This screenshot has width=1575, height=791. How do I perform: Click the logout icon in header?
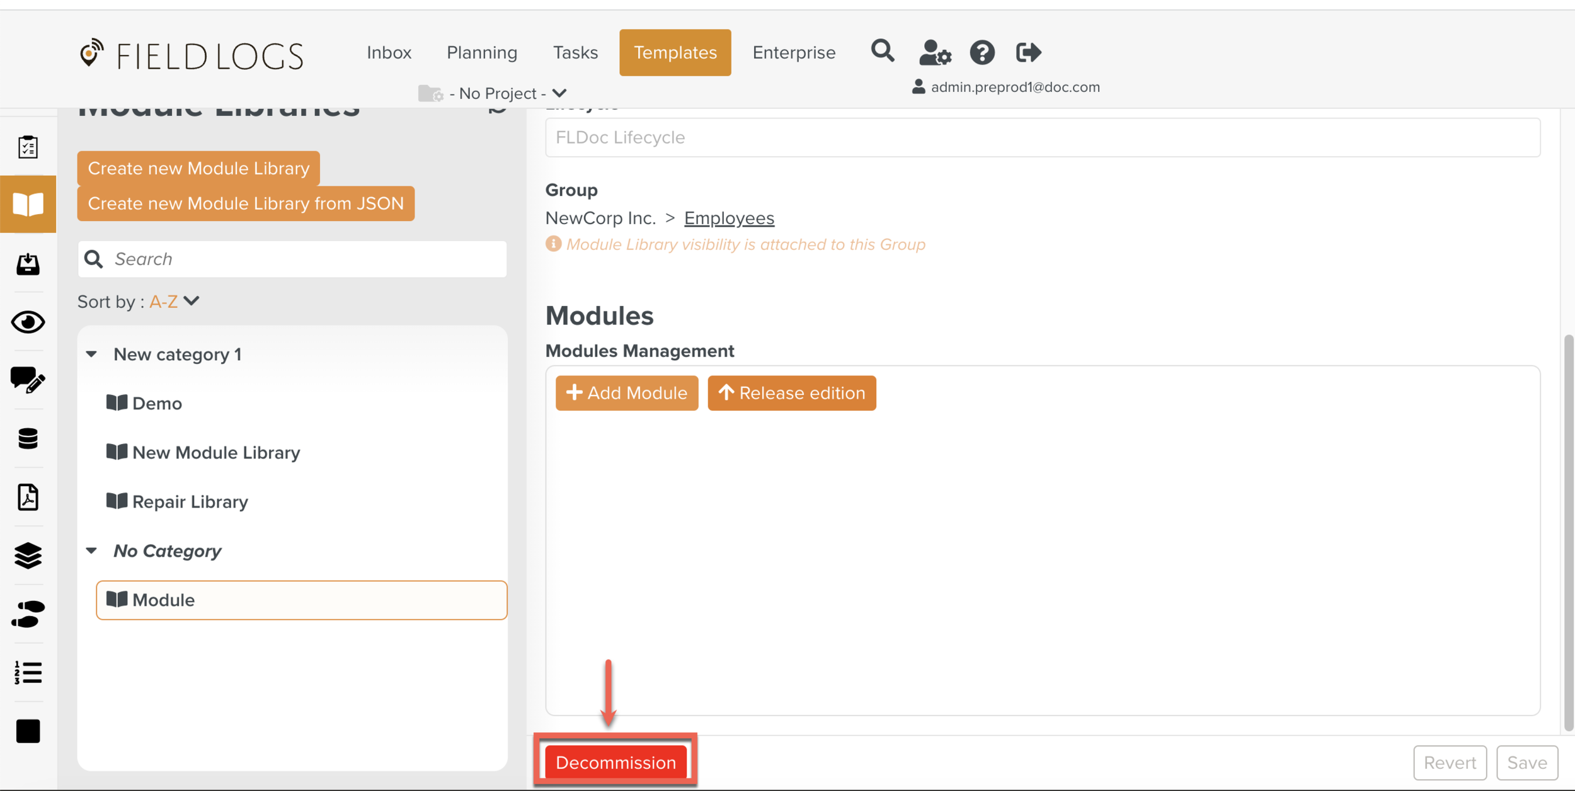coord(1028,52)
